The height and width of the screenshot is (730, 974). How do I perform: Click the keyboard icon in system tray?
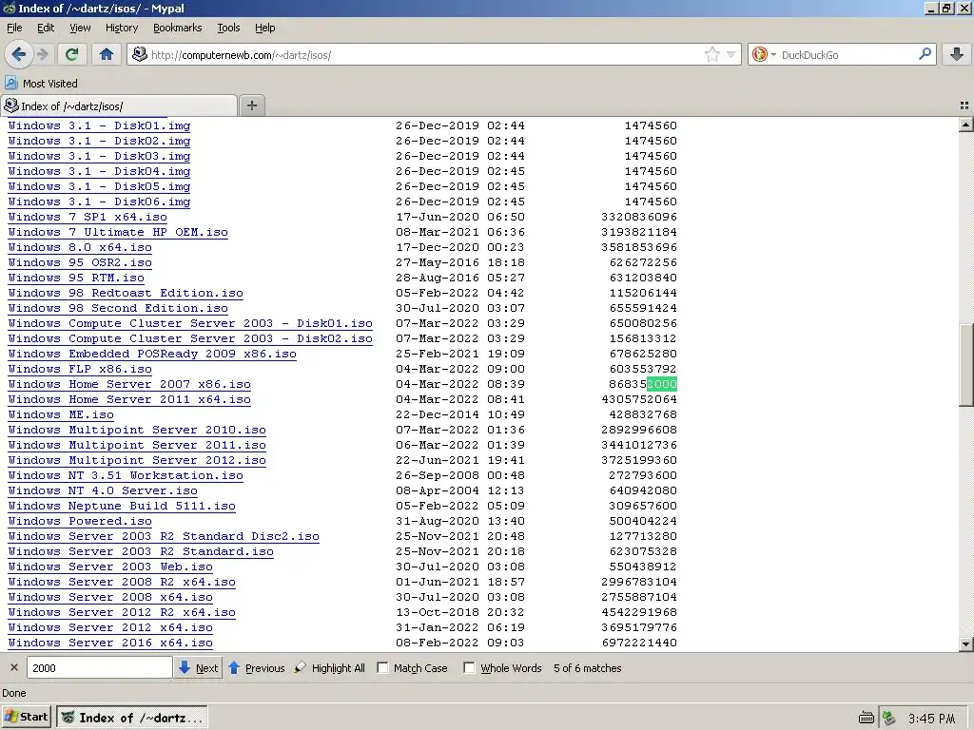click(867, 719)
